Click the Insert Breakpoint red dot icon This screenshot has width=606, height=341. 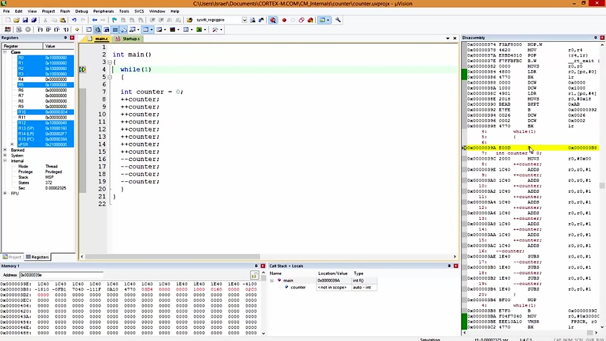pyautogui.click(x=284, y=20)
